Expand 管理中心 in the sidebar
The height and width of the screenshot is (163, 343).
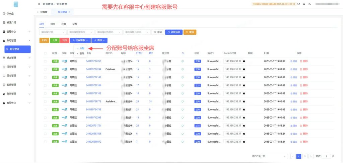16,32
